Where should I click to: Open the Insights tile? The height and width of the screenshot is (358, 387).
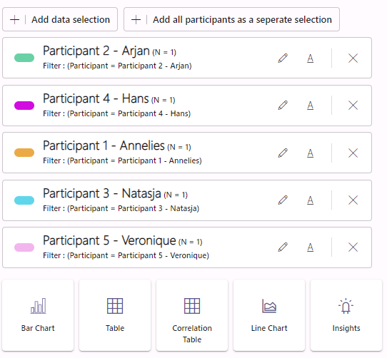pos(346,315)
